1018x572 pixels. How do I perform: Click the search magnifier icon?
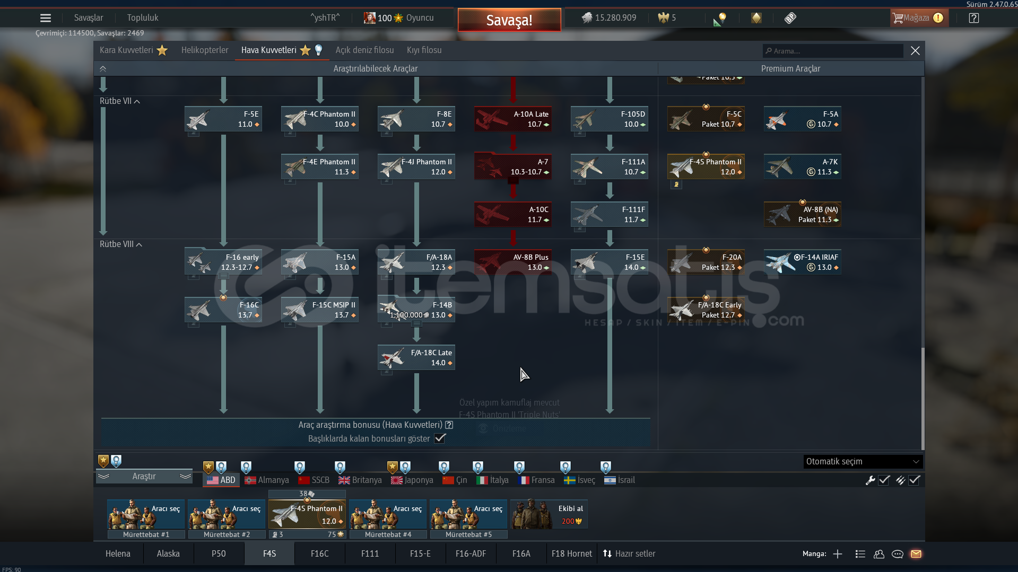pos(769,51)
